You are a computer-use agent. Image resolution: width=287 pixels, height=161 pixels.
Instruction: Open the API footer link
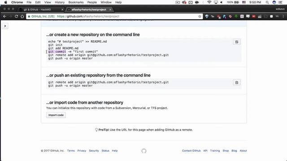[x=205, y=151]
